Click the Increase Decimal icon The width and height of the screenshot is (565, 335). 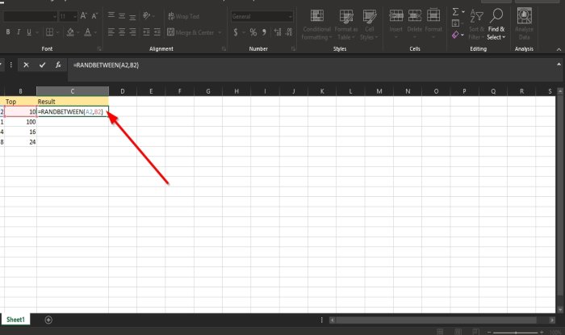[x=278, y=32]
